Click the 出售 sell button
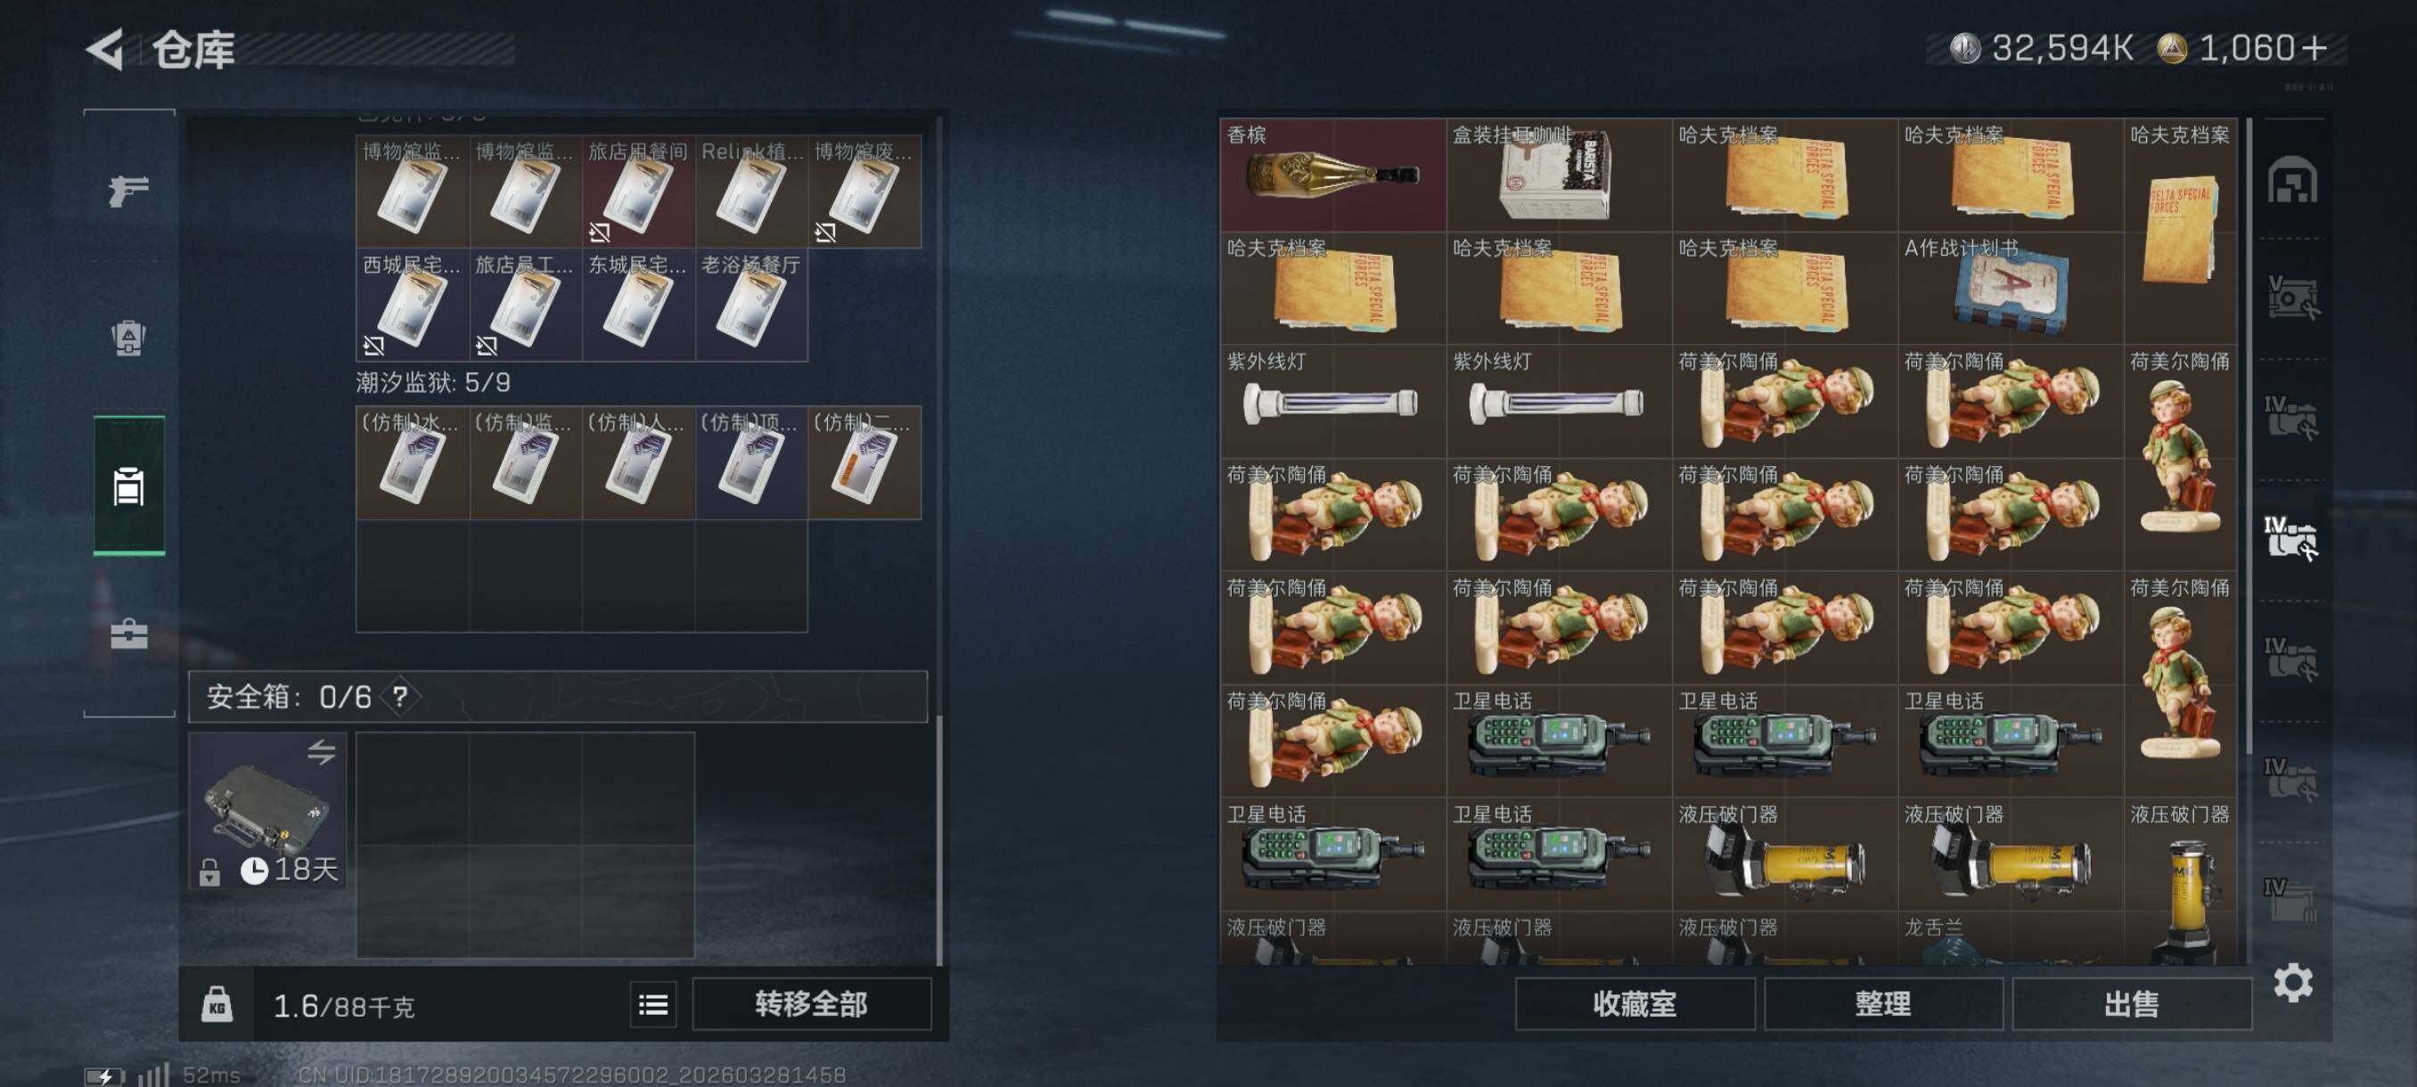 pos(2132,1004)
